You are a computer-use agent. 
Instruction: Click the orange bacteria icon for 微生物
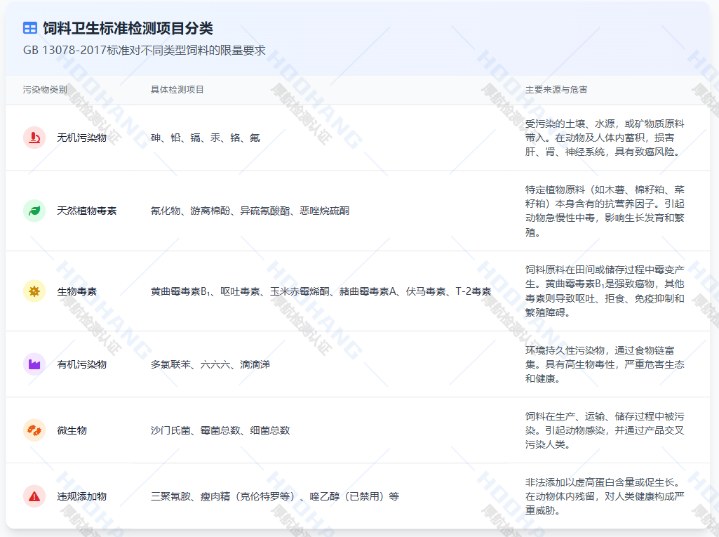click(34, 430)
